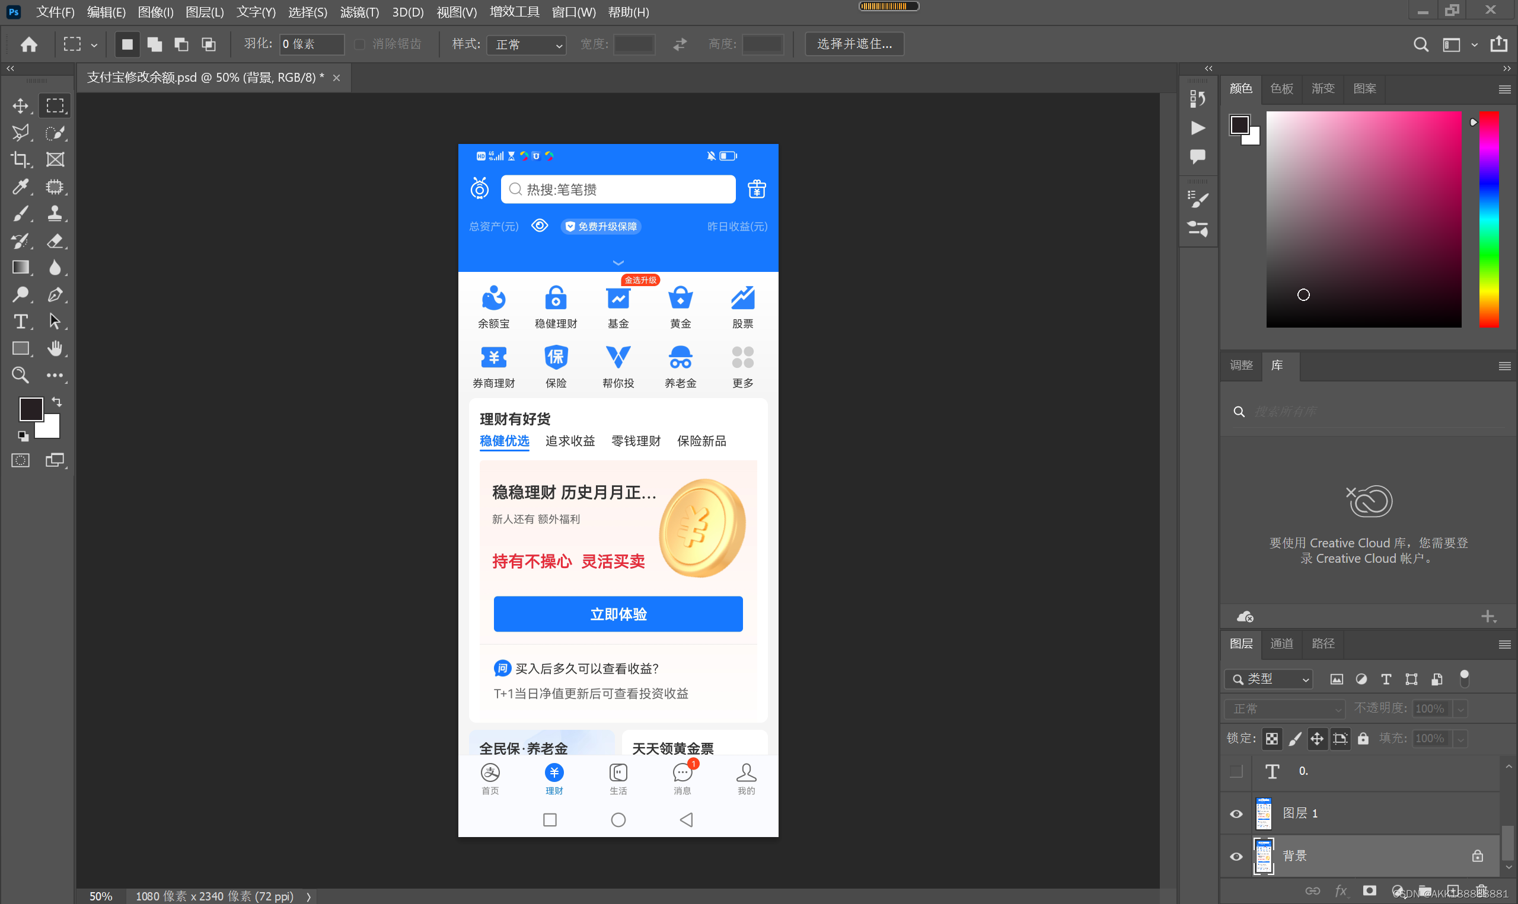
Task: Select the Zoom tool in toolbar
Action: tap(20, 375)
